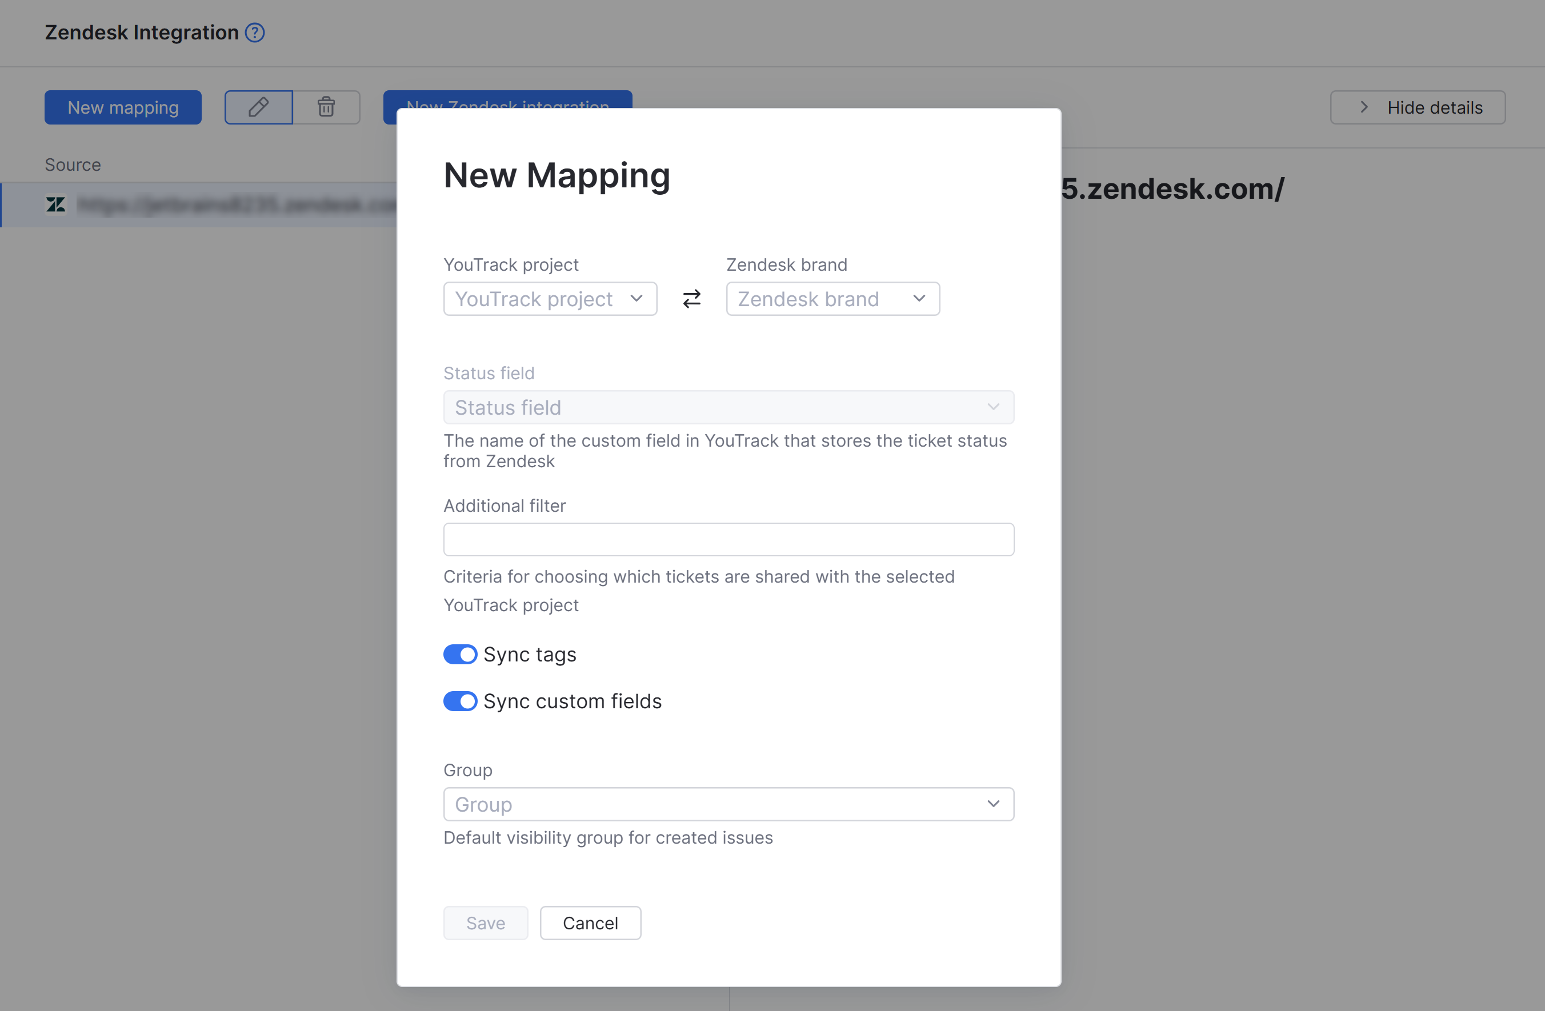Viewport: 1545px width, 1011px height.
Task: Click the pencil edit icon
Action: point(258,107)
